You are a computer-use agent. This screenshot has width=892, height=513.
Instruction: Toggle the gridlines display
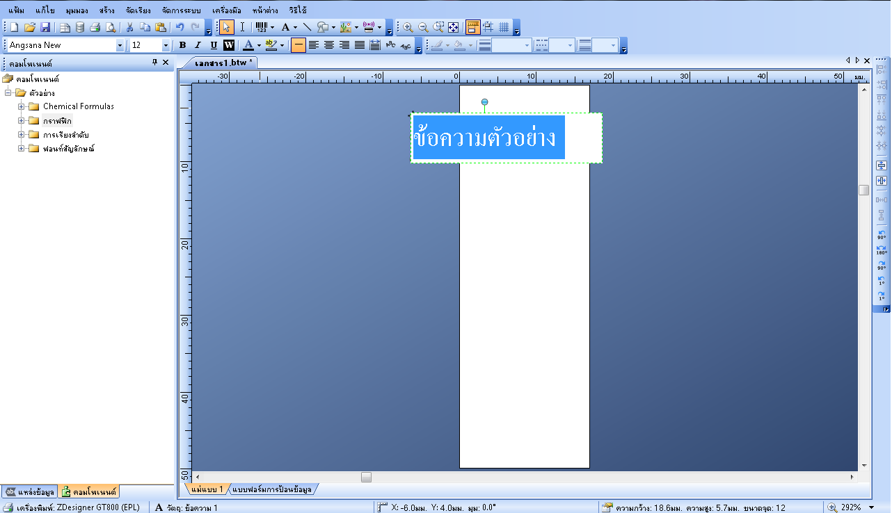click(x=504, y=27)
